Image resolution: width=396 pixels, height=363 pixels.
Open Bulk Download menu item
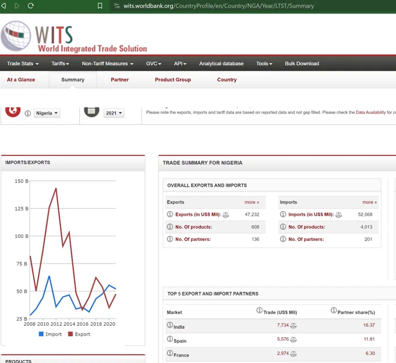click(x=302, y=63)
